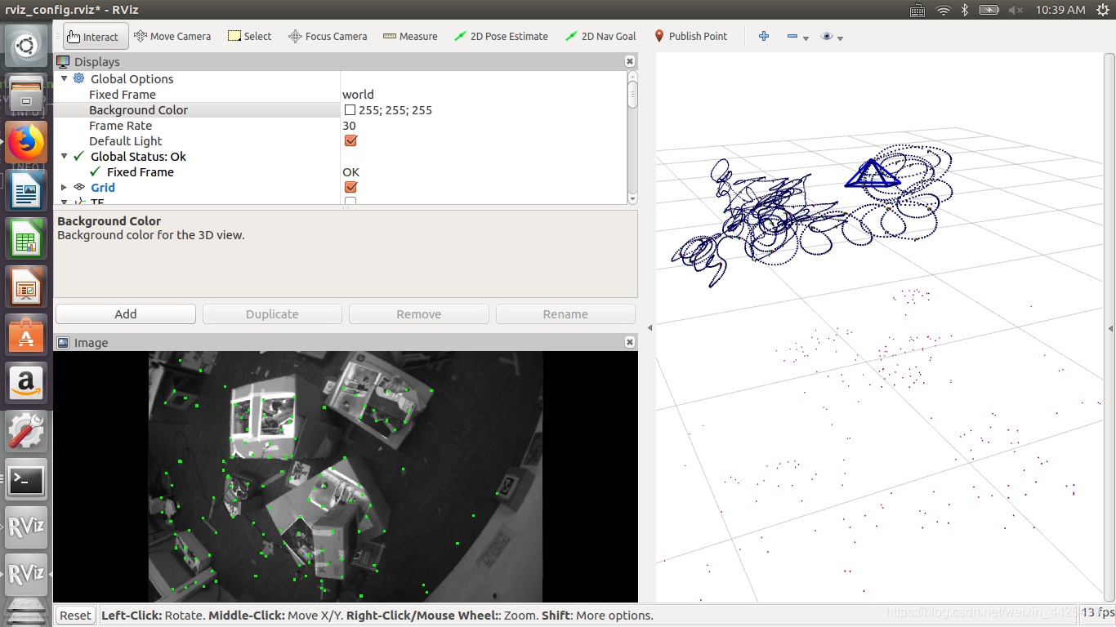Collapse the Global Options tree
The image size is (1116, 627).
pyautogui.click(x=65, y=78)
